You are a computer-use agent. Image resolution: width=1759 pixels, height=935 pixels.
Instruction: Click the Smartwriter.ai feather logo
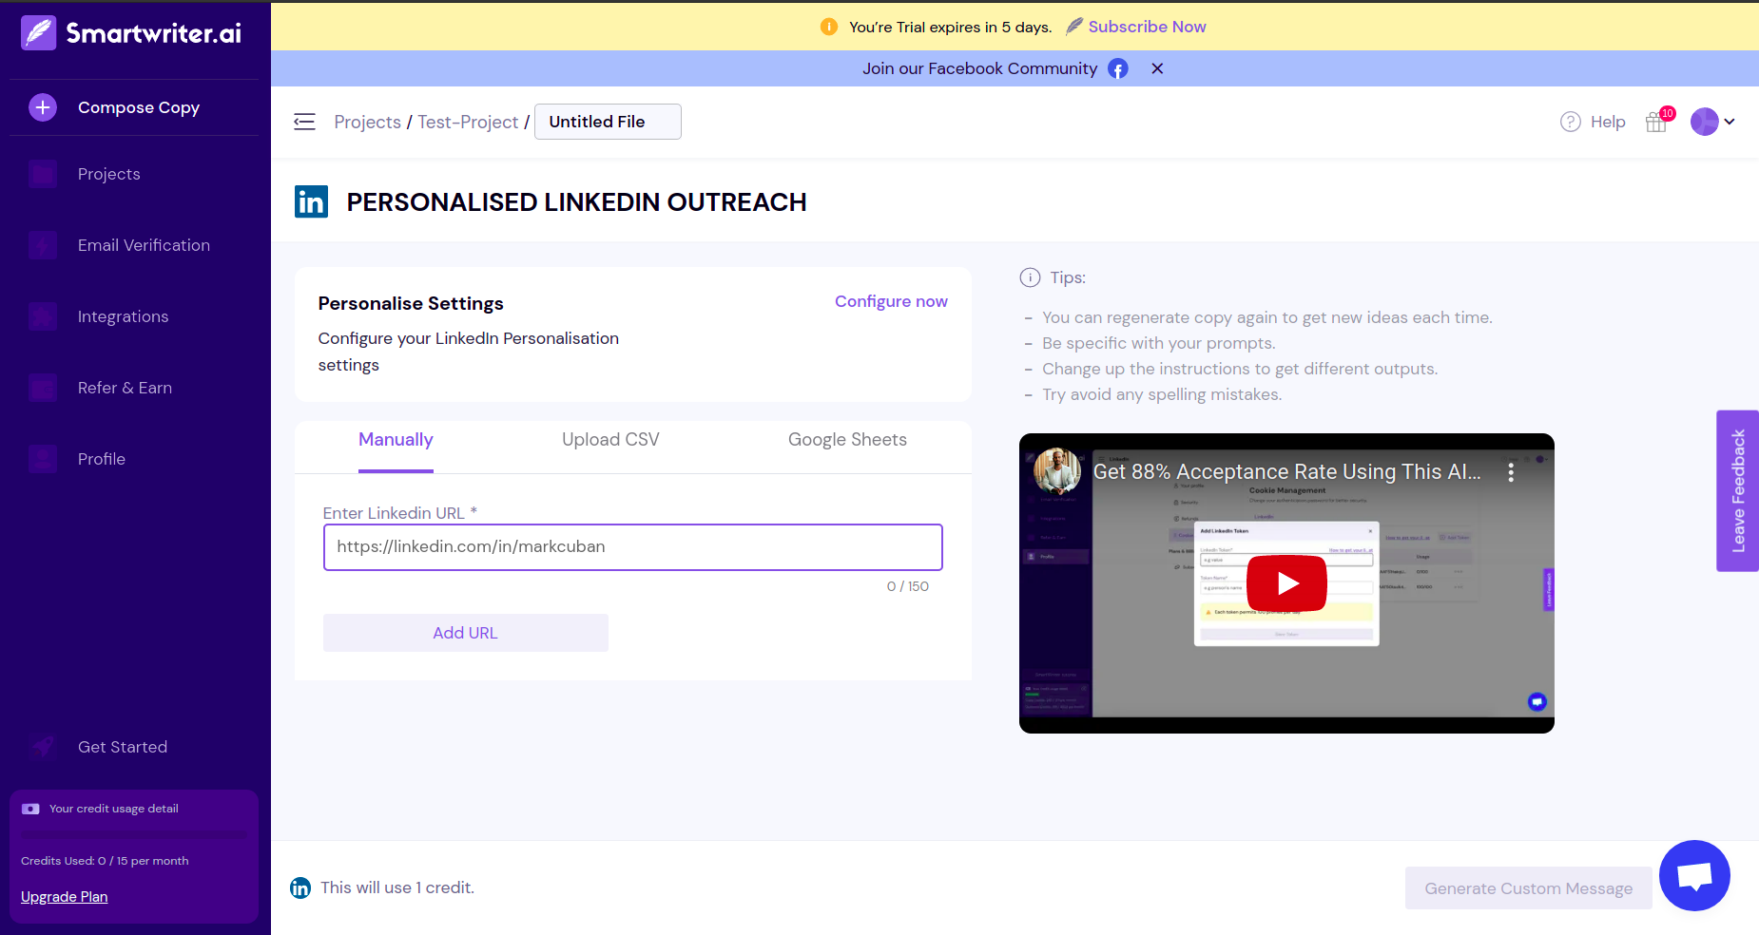pos(39,33)
